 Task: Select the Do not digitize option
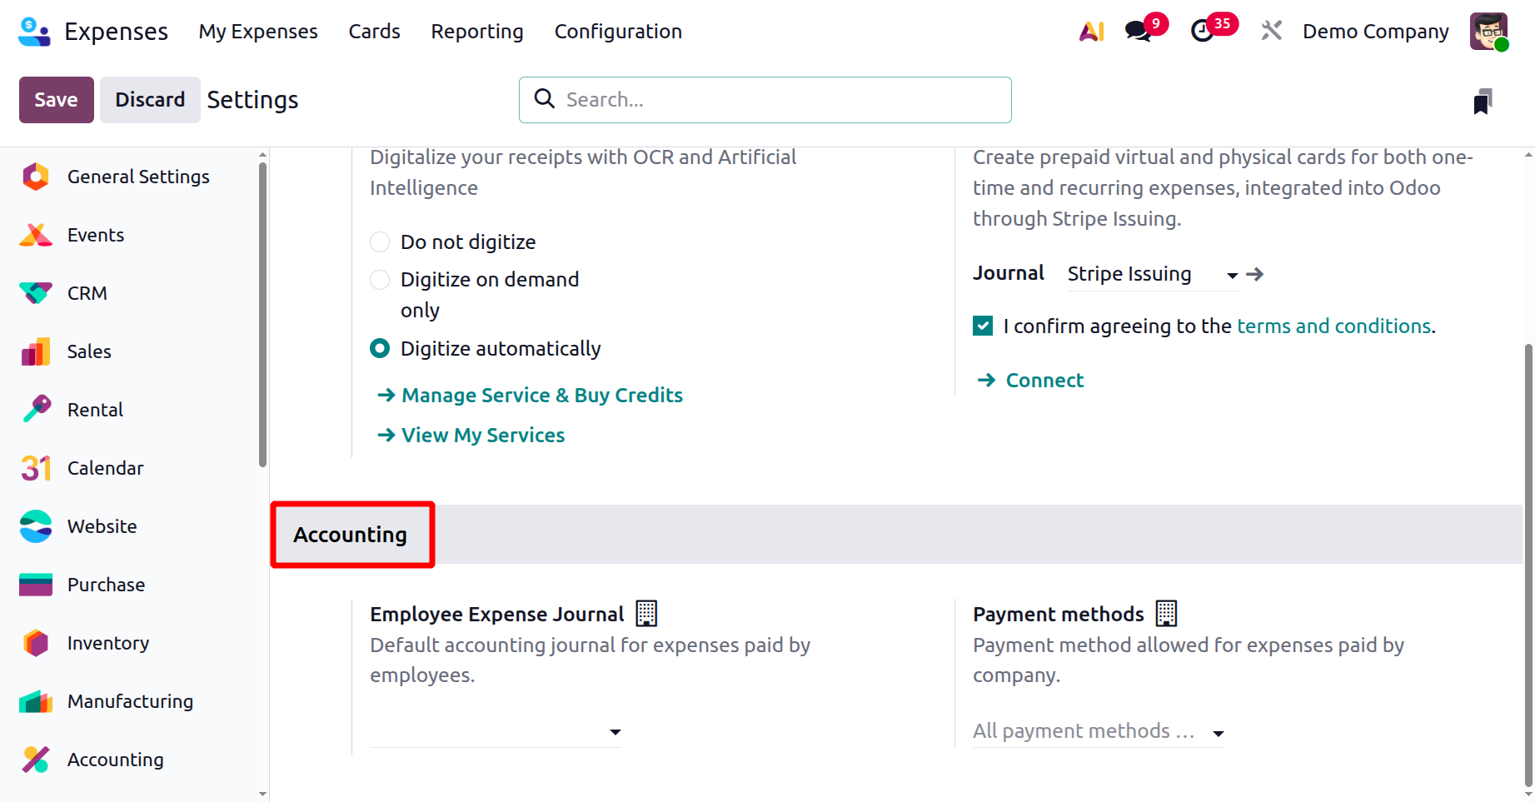pos(380,242)
